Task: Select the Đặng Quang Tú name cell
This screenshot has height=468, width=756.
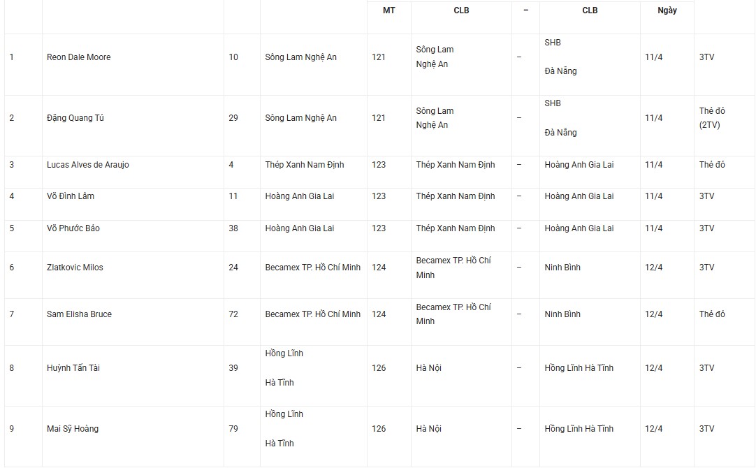Action: (x=75, y=118)
